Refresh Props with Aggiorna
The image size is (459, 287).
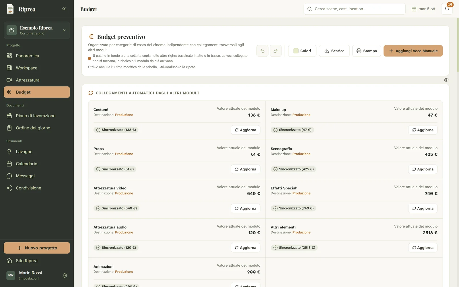coord(246,169)
